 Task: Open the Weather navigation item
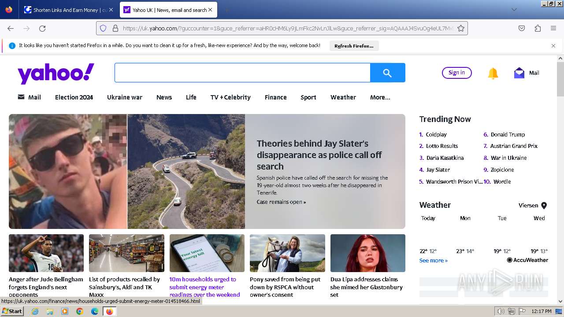343,97
